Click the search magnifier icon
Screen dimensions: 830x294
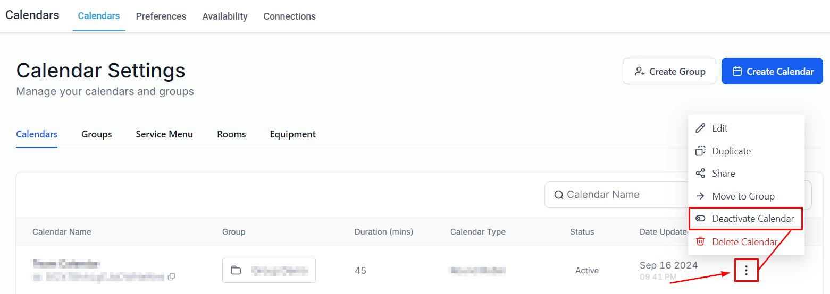pyautogui.click(x=558, y=195)
